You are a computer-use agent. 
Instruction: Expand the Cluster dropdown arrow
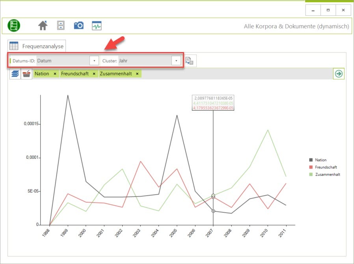(176, 61)
